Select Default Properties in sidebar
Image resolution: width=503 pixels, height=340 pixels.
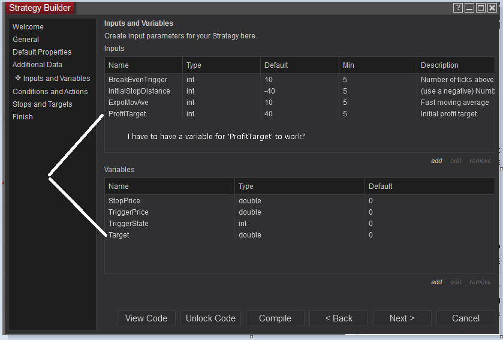[42, 52]
